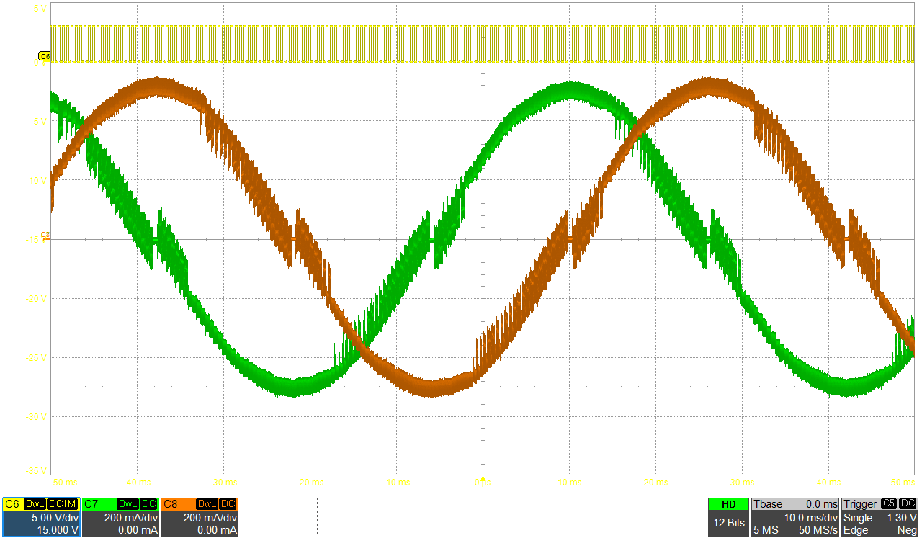
Task: Toggle the DC coupling badge on channel C8
Action: point(228,504)
